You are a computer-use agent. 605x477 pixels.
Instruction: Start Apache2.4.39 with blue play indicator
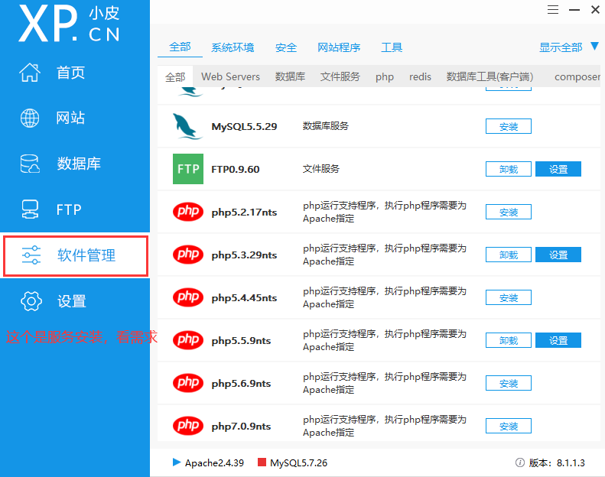[x=177, y=462]
